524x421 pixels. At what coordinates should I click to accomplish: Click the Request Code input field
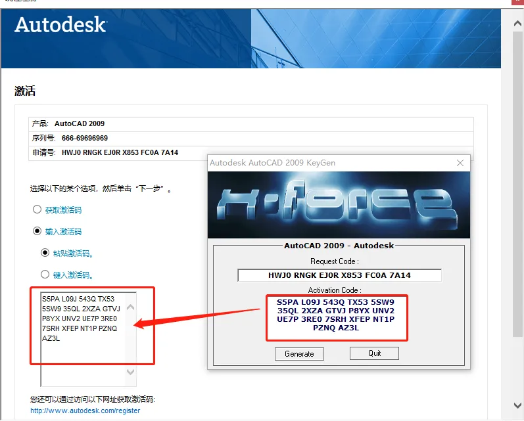pos(339,275)
